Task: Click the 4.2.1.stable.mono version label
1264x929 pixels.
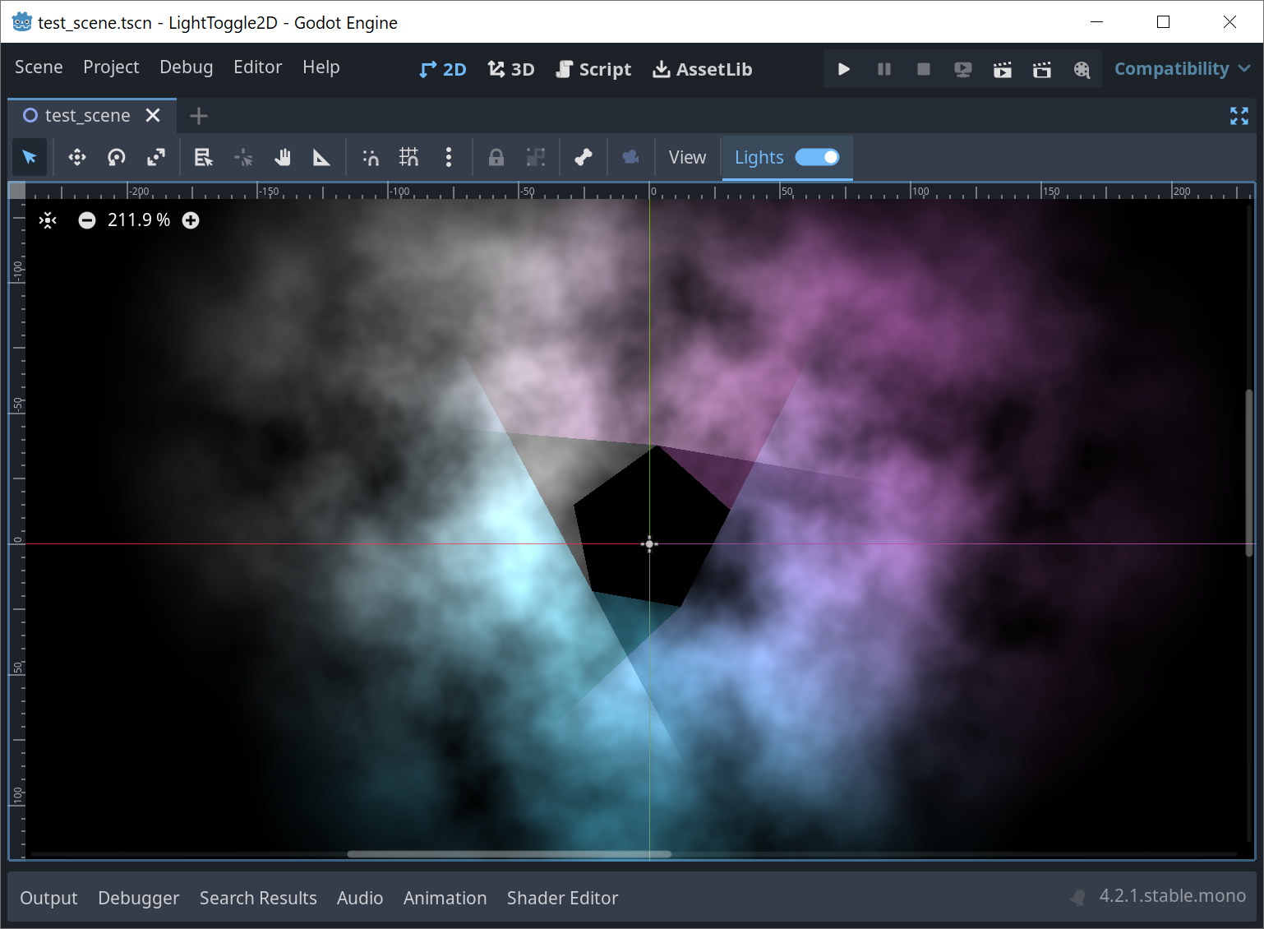Action: click(x=1172, y=896)
